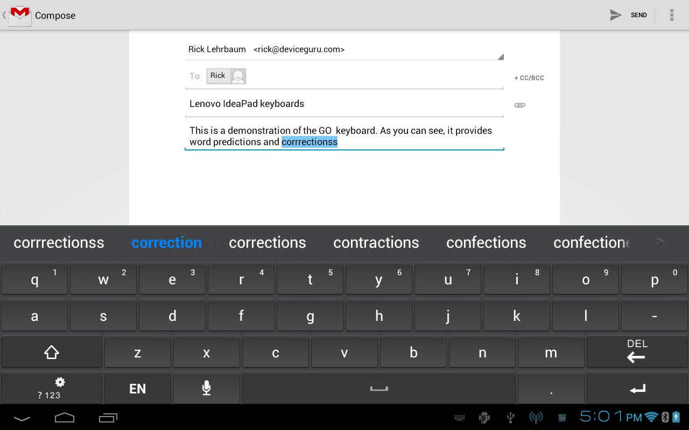Tap the y key
The height and width of the screenshot is (430, 689).
(379, 278)
